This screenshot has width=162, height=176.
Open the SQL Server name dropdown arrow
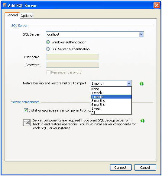pyautogui.click(x=141, y=34)
